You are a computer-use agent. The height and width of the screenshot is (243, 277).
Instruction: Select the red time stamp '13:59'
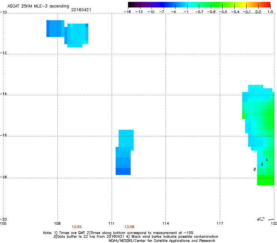coord(76,227)
